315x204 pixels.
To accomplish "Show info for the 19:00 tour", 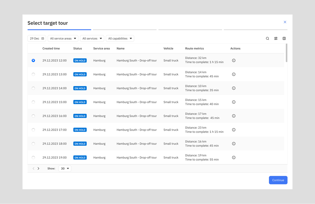I will (x=234, y=158).
